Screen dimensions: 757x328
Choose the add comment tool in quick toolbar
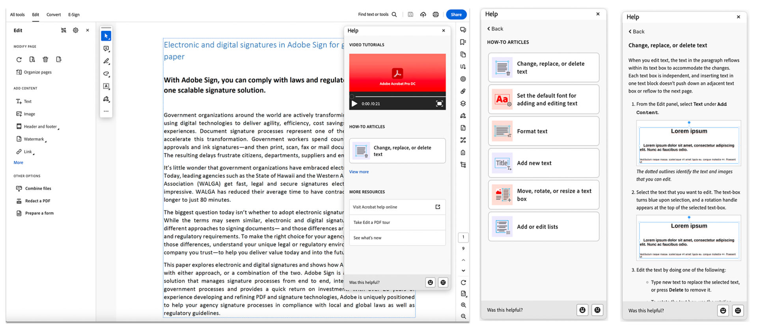pyautogui.click(x=106, y=49)
